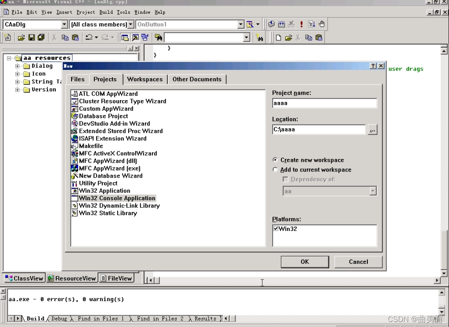Switch to the Workspaces tab

(145, 79)
